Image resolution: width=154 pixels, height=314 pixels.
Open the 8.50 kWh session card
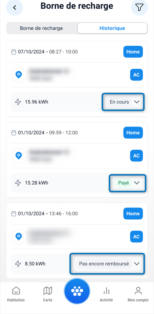click(x=77, y=241)
